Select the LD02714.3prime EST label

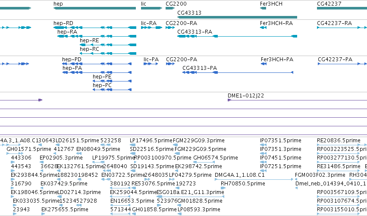[x=79, y=192]
